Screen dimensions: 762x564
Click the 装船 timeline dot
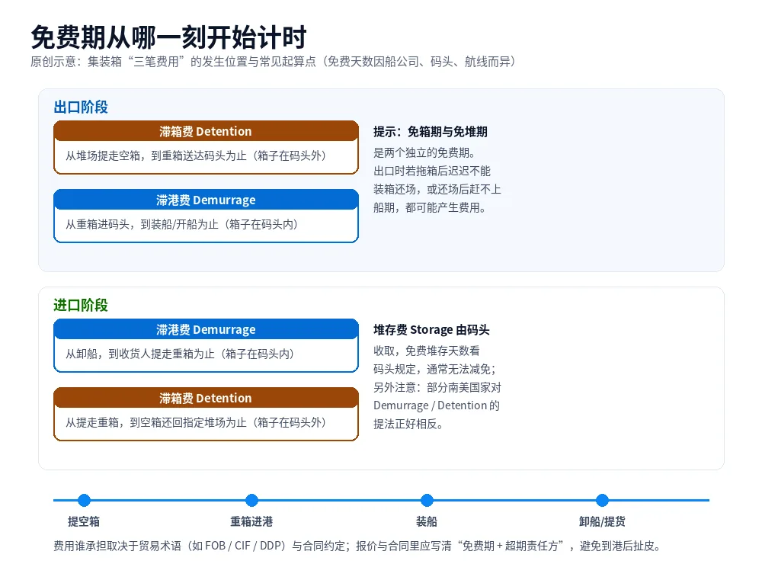point(427,500)
